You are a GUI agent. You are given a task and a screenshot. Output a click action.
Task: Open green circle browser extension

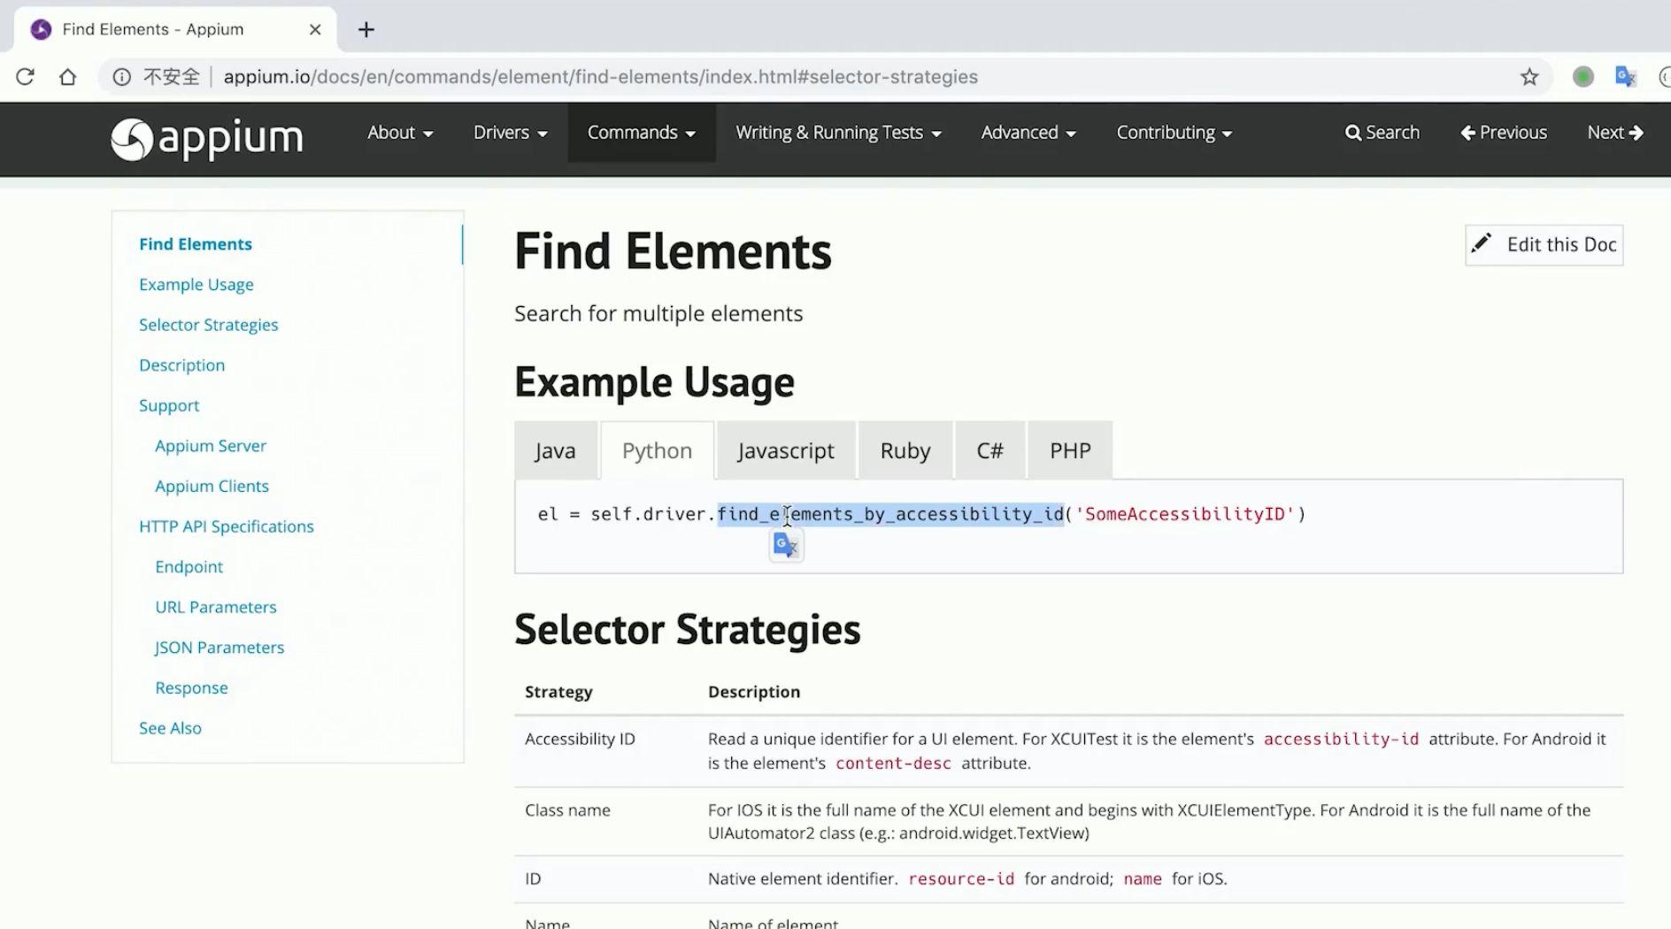click(x=1583, y=77)
